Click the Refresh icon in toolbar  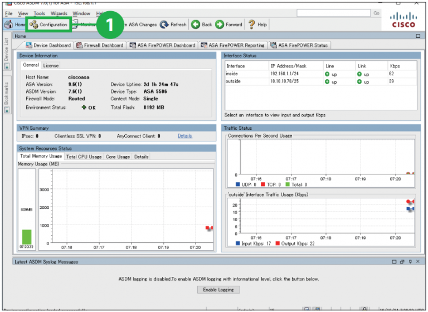(x=164, y=25)
